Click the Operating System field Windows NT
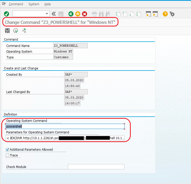 [x=63, y=51]
